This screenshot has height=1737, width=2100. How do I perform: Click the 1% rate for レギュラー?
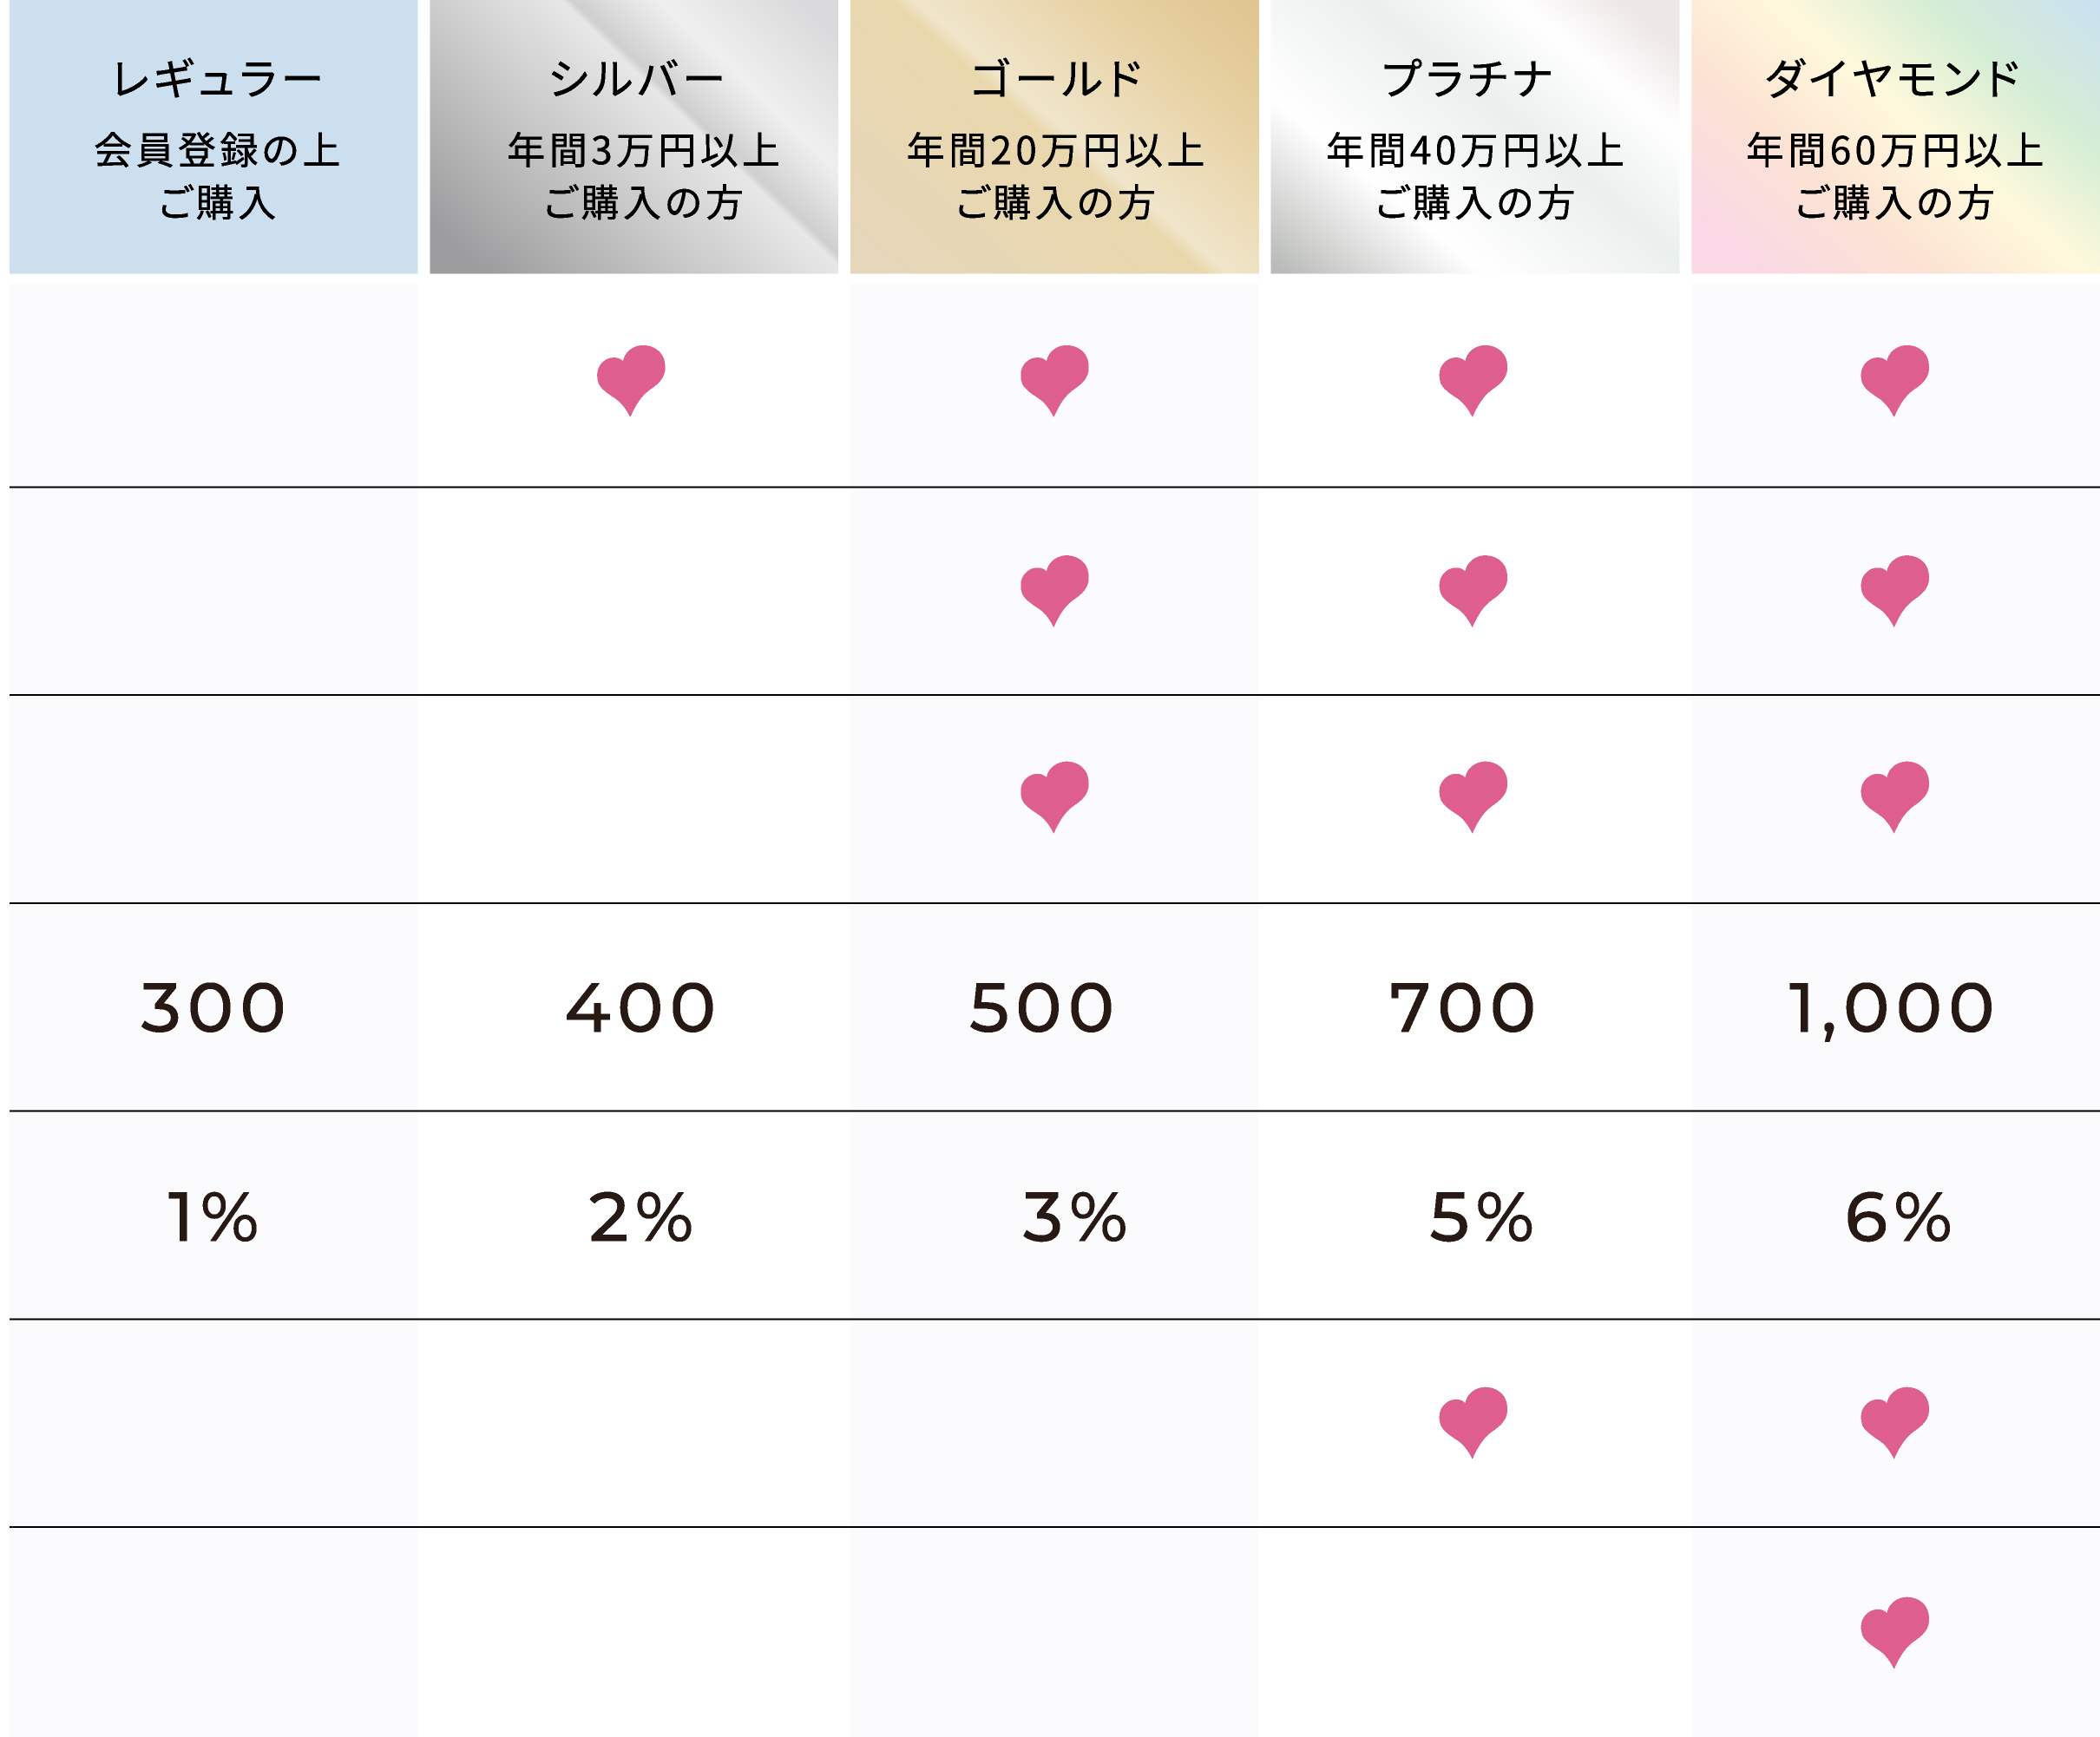pos(212,1217)
